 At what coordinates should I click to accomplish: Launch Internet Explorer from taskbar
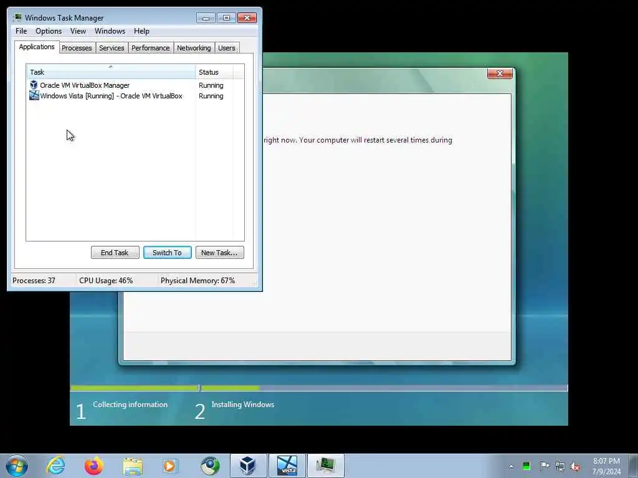click(x=55, y=466)
